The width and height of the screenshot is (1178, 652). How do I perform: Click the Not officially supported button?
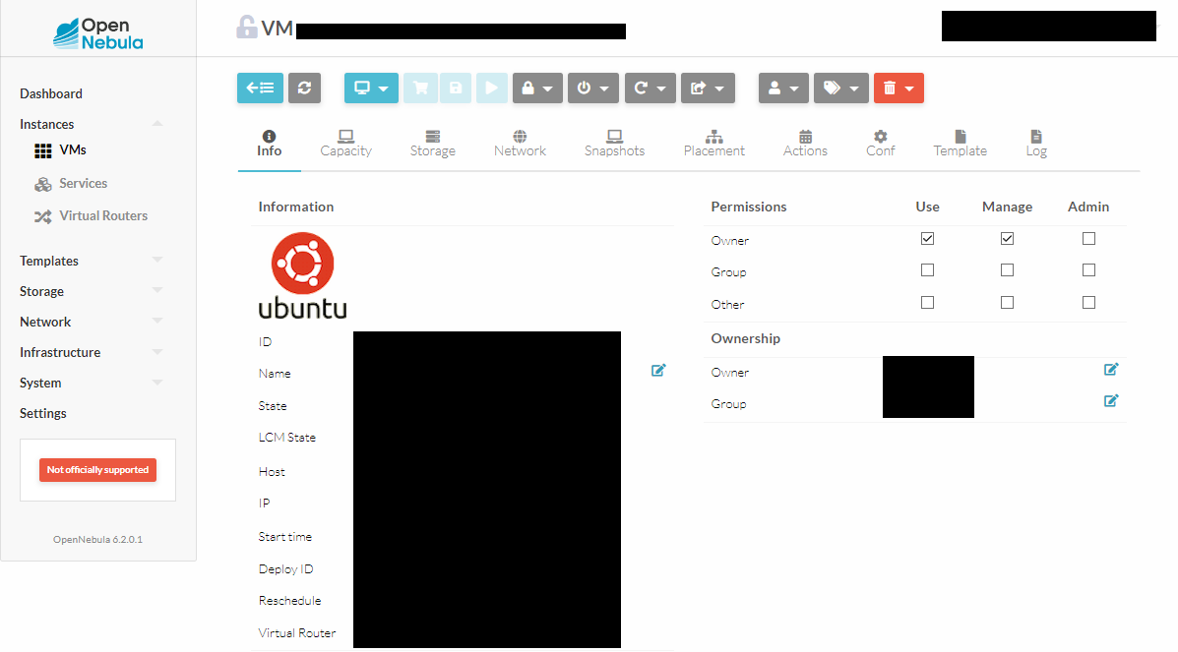pyautogui.click(x=97, y=470)
